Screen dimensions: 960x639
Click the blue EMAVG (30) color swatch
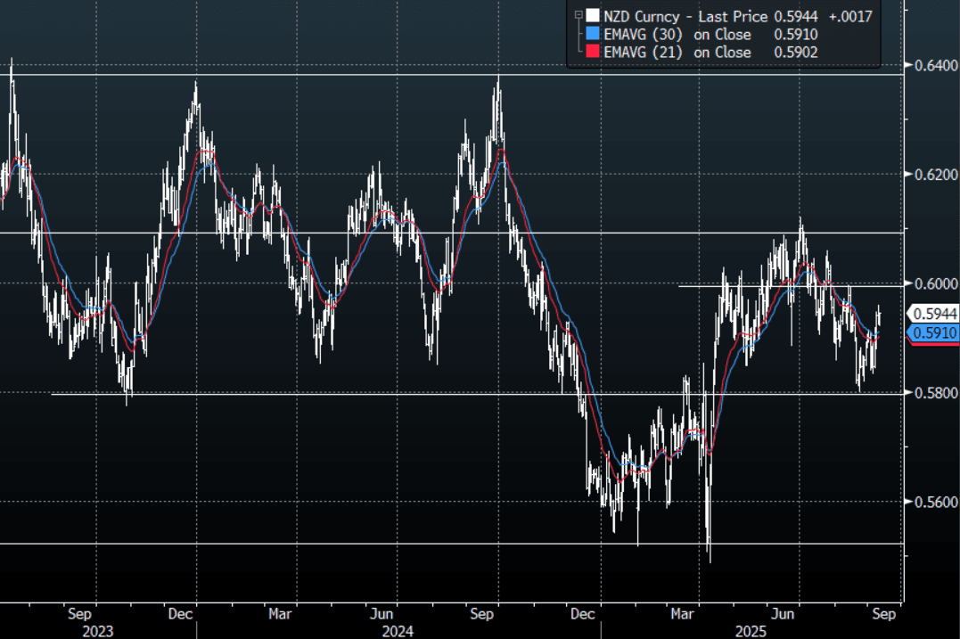pos(594,34)
